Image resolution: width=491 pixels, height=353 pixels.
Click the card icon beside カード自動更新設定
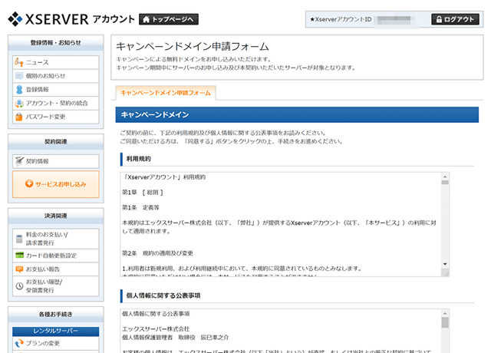pos(19,256)
